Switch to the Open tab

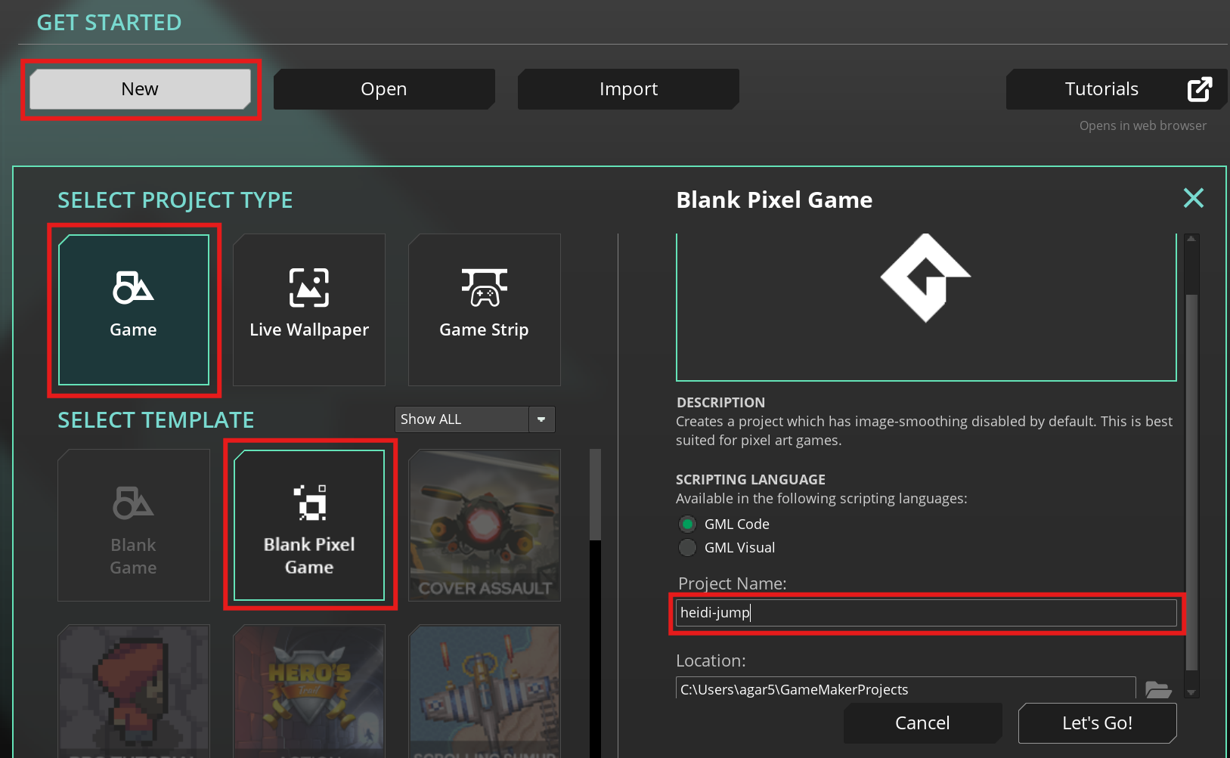pyautogui.click(x=384, y=89)
